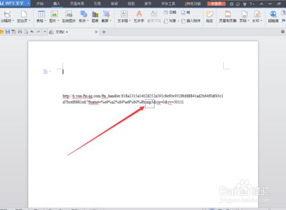Image resolution: width=286 pixels, height=210 pixels.
Task: Undo the last action
Action: coord(32,31)
